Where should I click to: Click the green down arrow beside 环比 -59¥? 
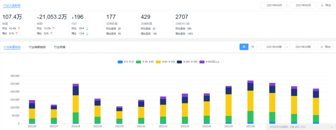(x=87, y=28)
